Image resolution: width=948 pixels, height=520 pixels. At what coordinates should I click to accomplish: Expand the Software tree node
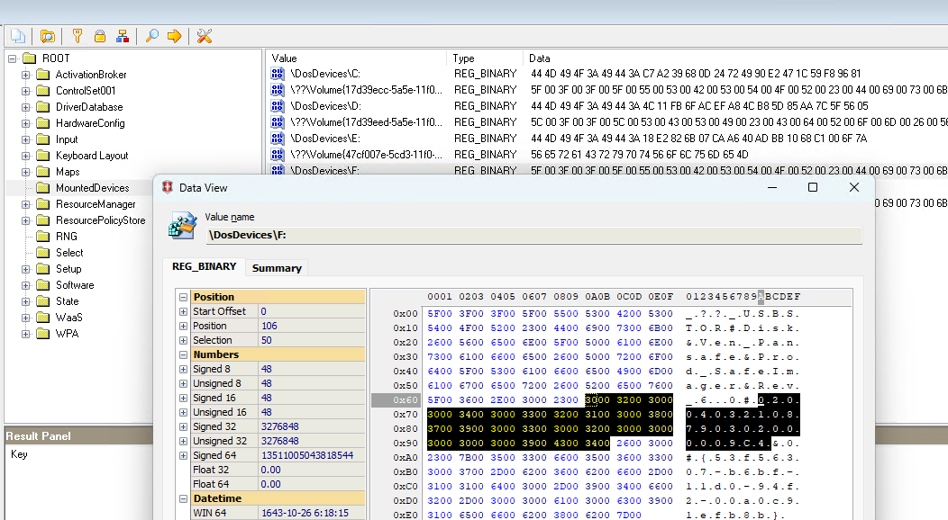pos(26,285)
